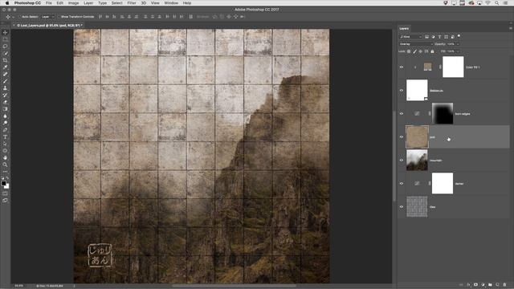Image resolution: width=514 pixels, height=289 pixels.
Task: Open Spotlight search in menu bar
Action: click(x=497, y=3)
